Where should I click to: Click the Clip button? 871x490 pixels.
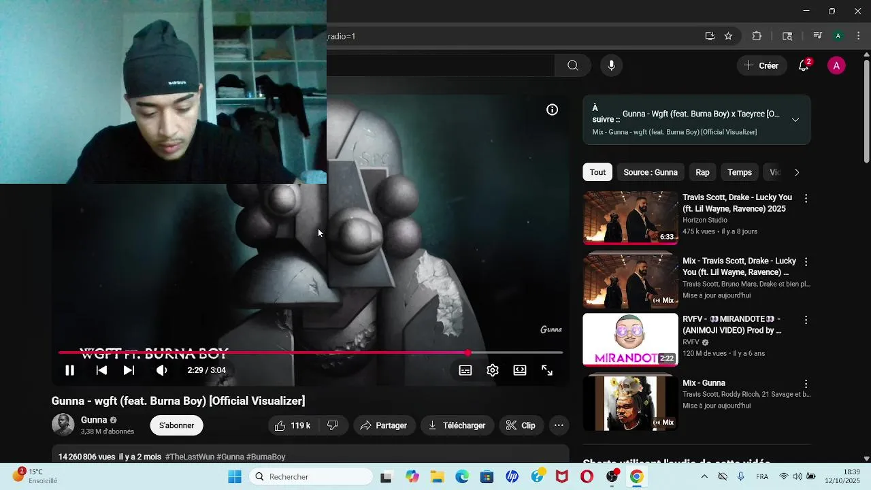(520, 425)
